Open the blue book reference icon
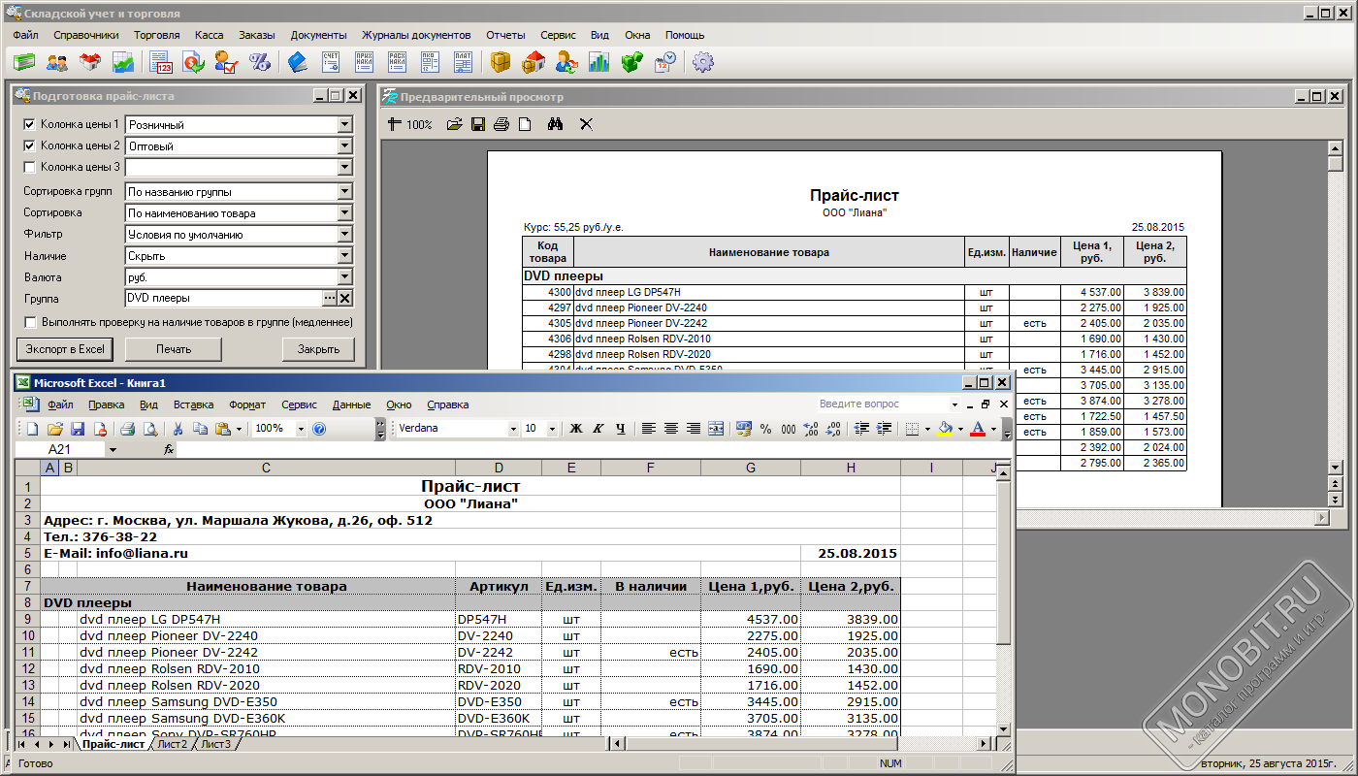Viewport: 1358px width, 776px height. [x=297, y=63]
